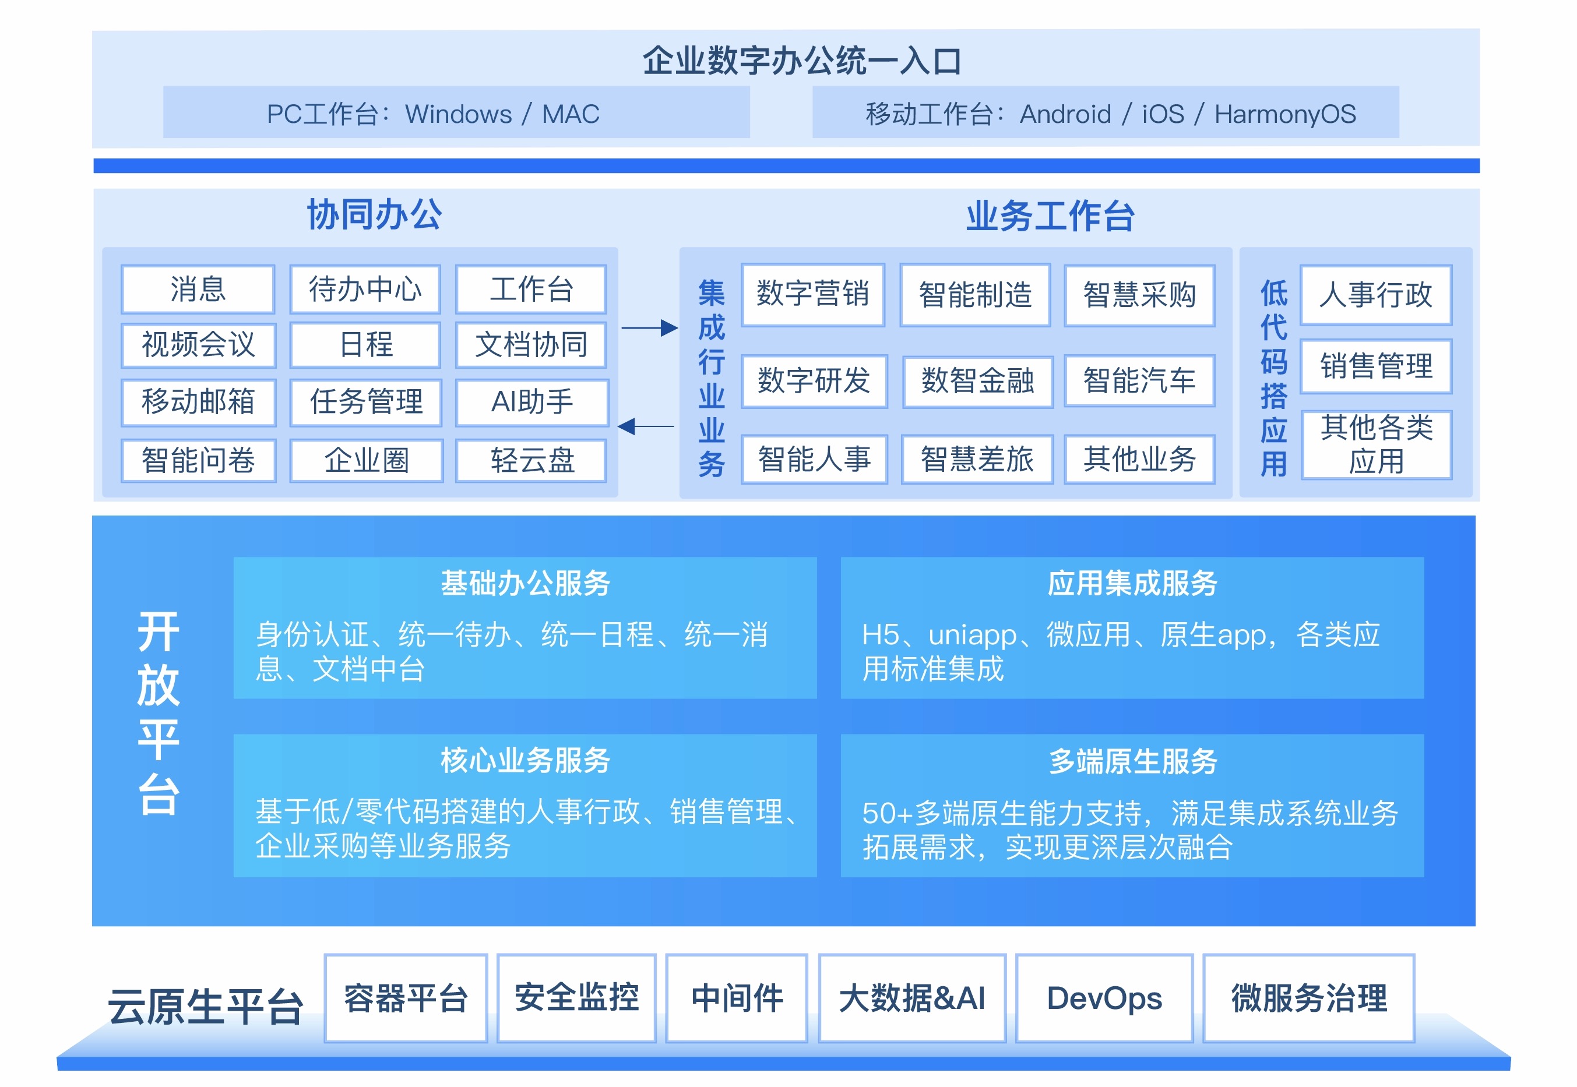The image size is (1577, 1087).
Task: Select the 待办中心 box
Action: 365,289
